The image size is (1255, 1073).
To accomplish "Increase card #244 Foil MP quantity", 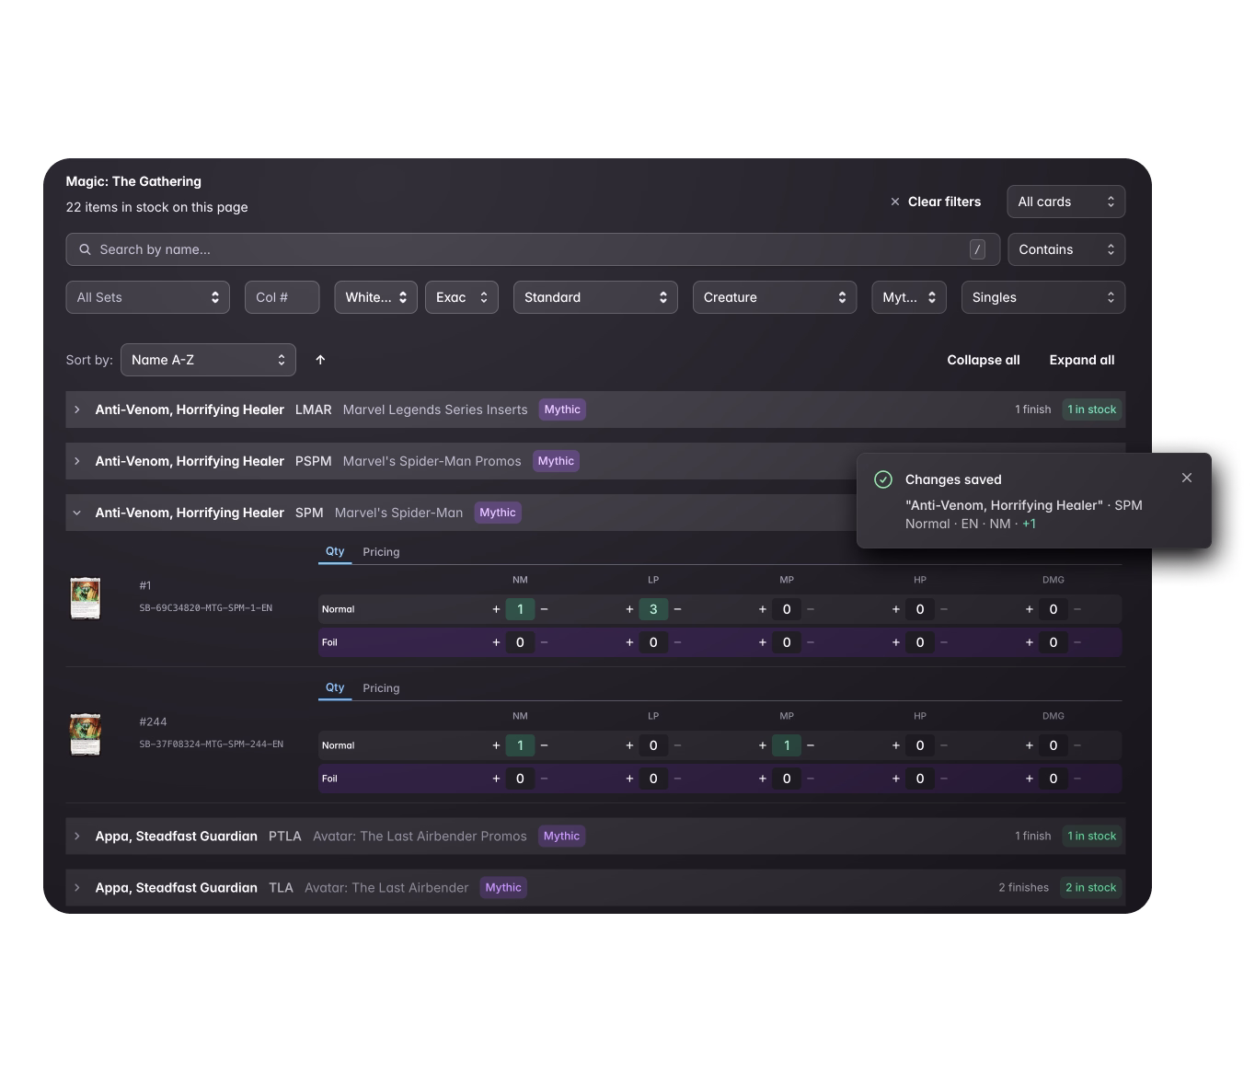I will (763, 779).
